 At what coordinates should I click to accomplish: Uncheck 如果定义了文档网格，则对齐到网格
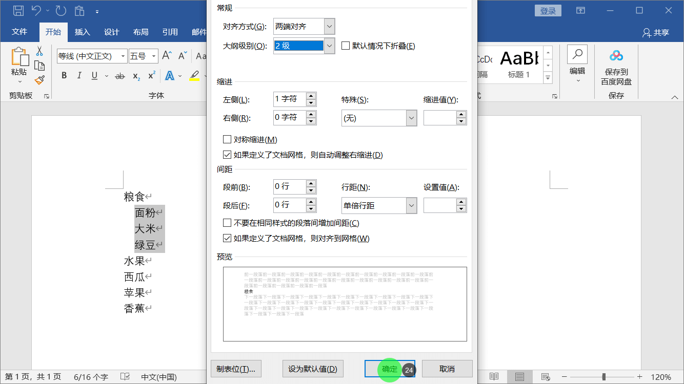pyautogui.click(x=227, y=238)
